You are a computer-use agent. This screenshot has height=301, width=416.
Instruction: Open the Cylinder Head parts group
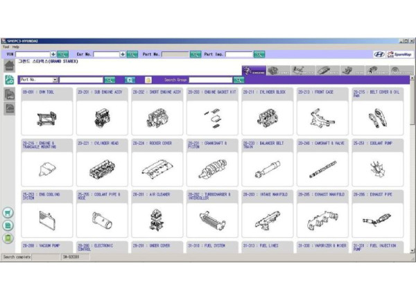(102, 164)
